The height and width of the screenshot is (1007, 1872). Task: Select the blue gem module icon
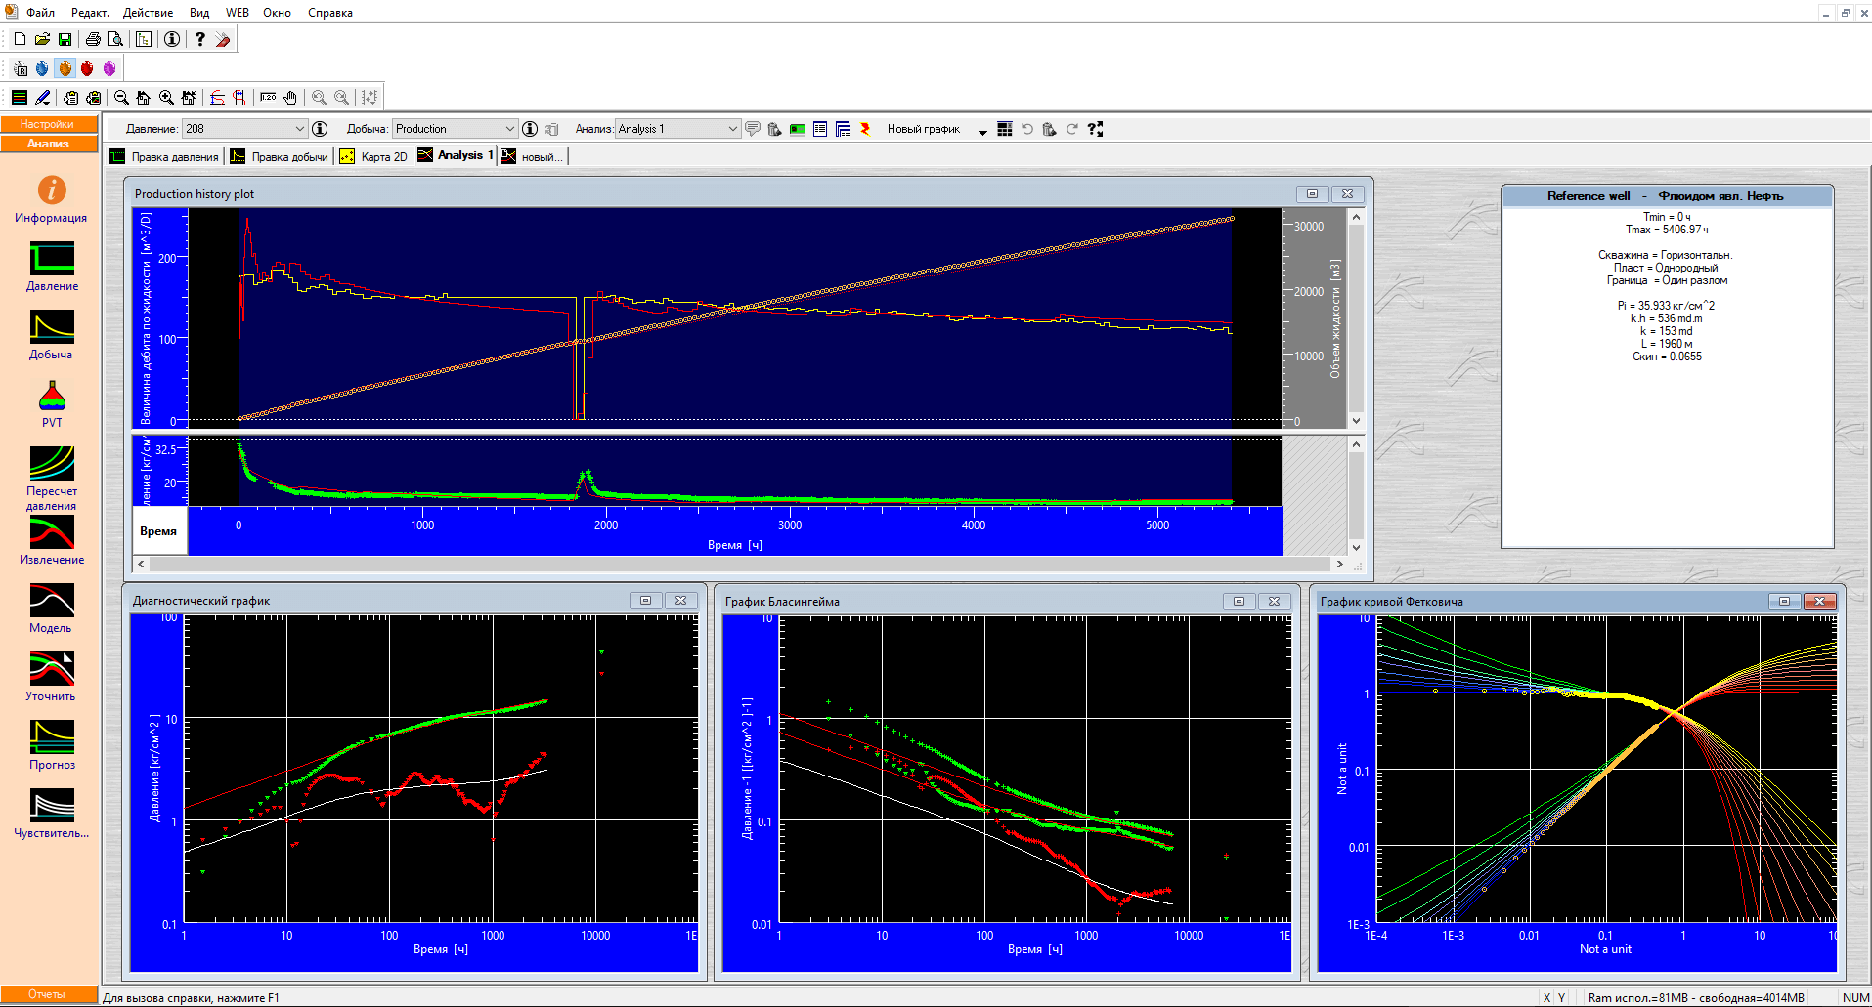(42, 68)
